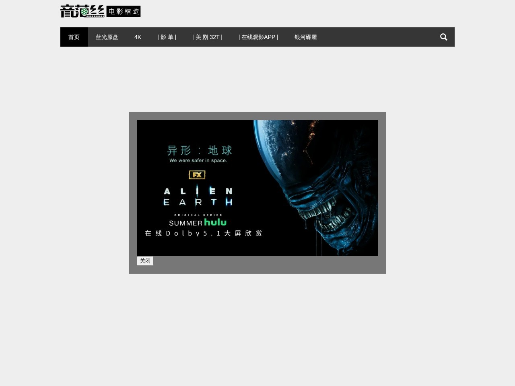The width and height of the screenshot is (515, 386).
Task: Open the 蓝光原盘 menu item
Action: [x=107, y=37]
